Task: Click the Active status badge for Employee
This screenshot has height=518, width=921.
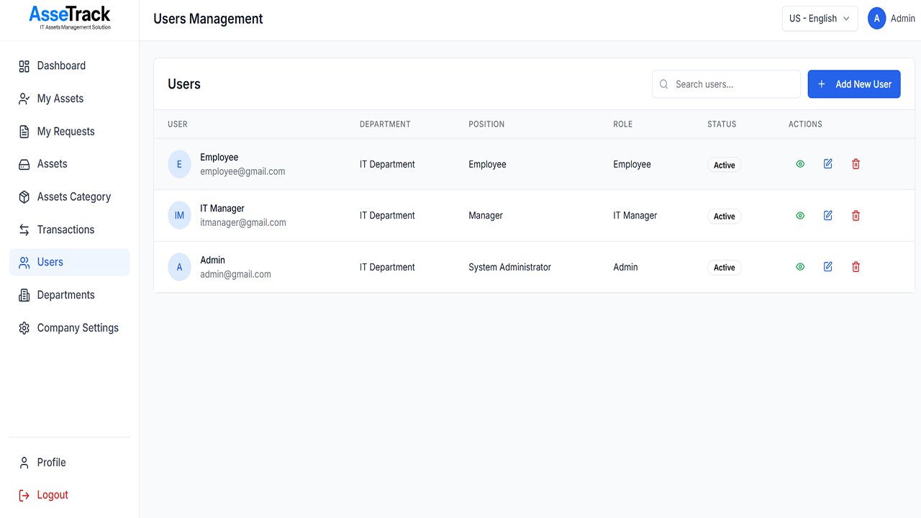Action: click(x=724, y=165)
